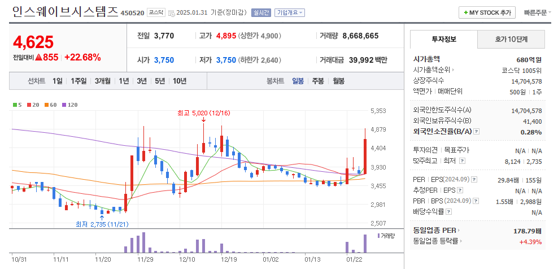The image size is (558, 269).
Task: Select the 주봉 candle chart
Action: click(318, 81)
